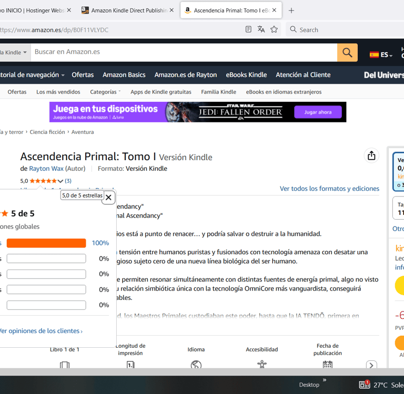The image size is (404, 394).
Task: Open Ver todos los formatos y ediciones
Action: point(329,189)
